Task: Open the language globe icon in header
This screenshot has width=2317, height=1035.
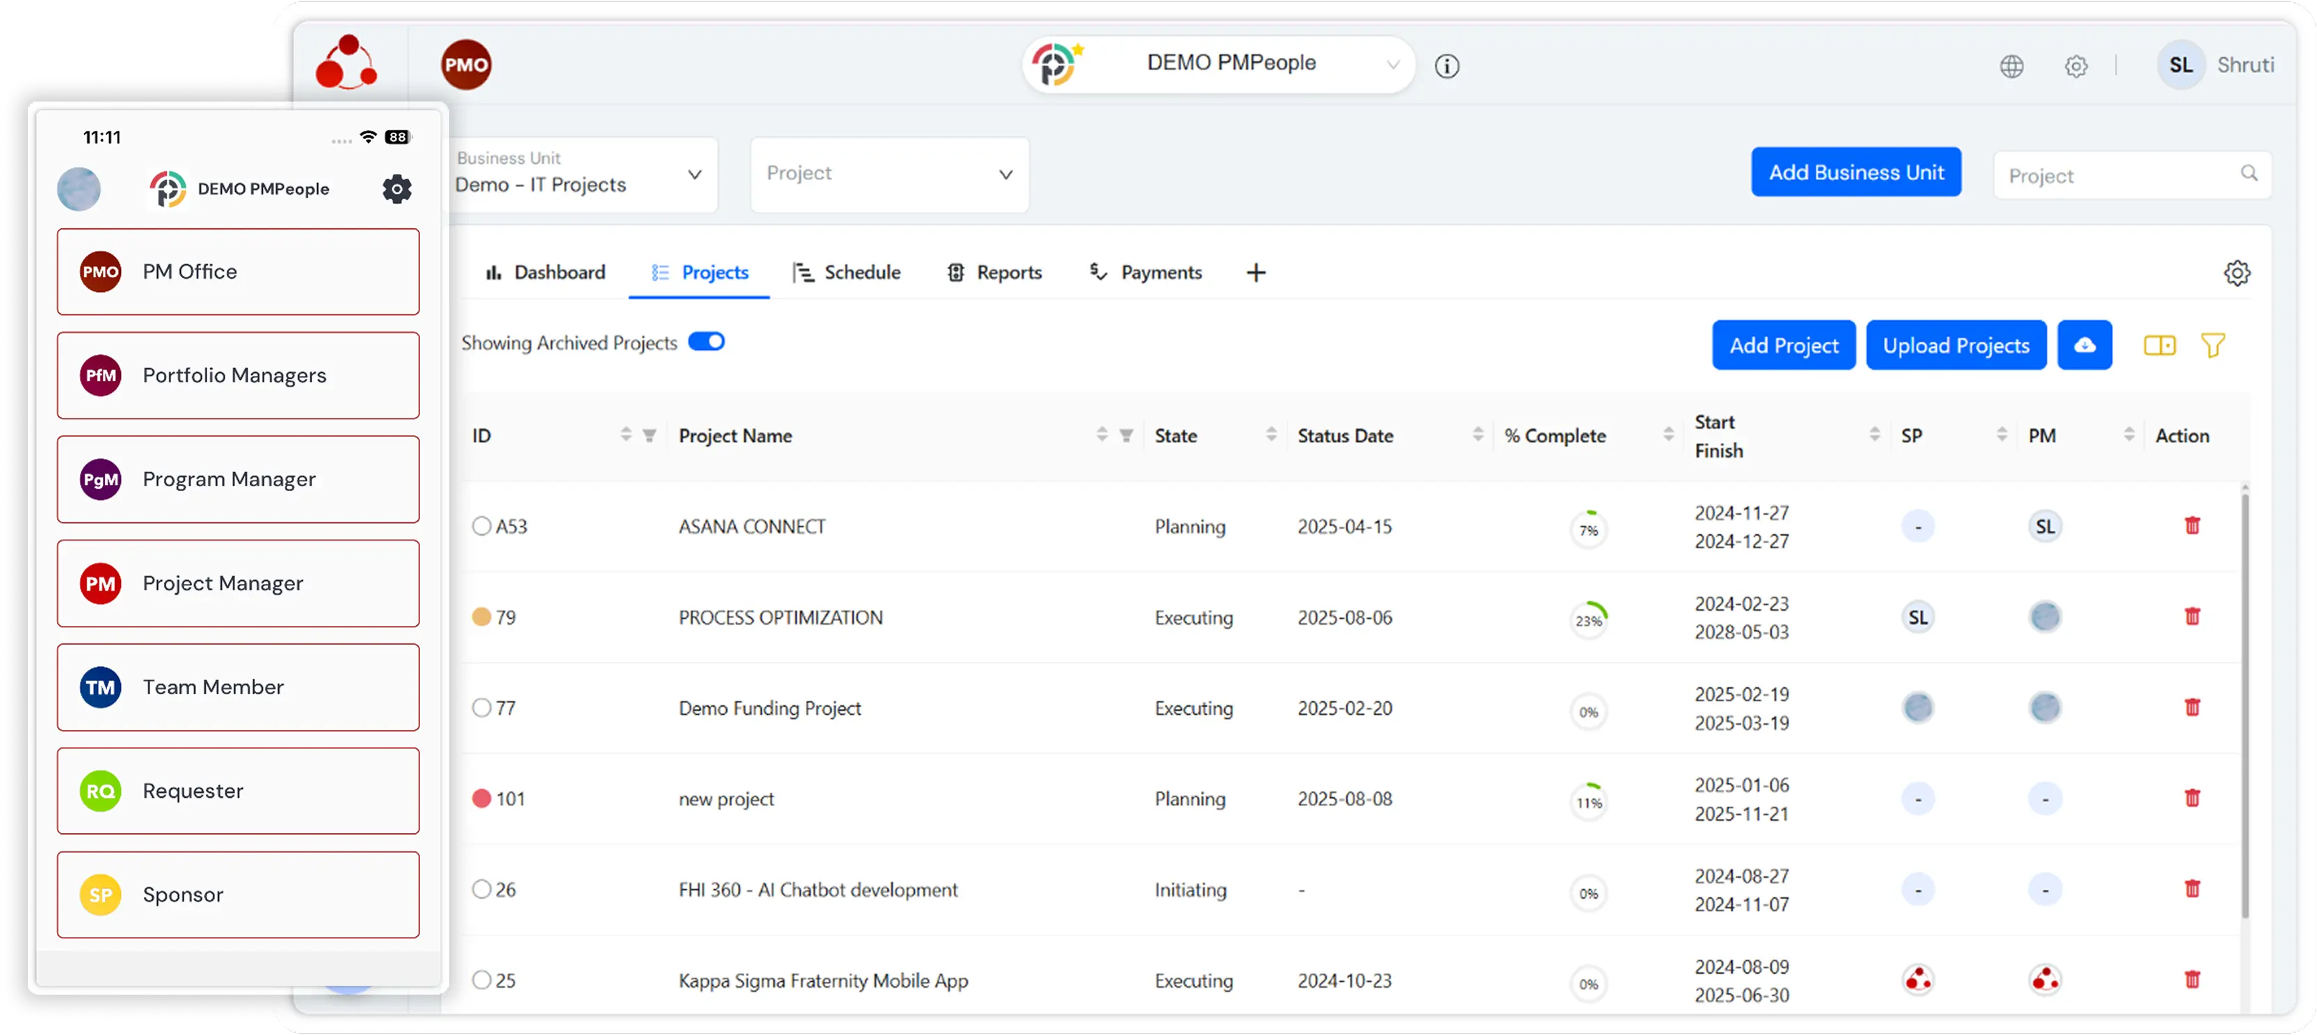Action: (2011, 65)
